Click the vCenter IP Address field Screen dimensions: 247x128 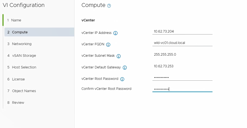[x=182, y=31]
